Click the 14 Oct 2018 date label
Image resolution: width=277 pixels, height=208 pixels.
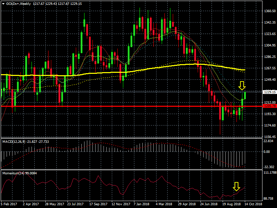[253, 204]
